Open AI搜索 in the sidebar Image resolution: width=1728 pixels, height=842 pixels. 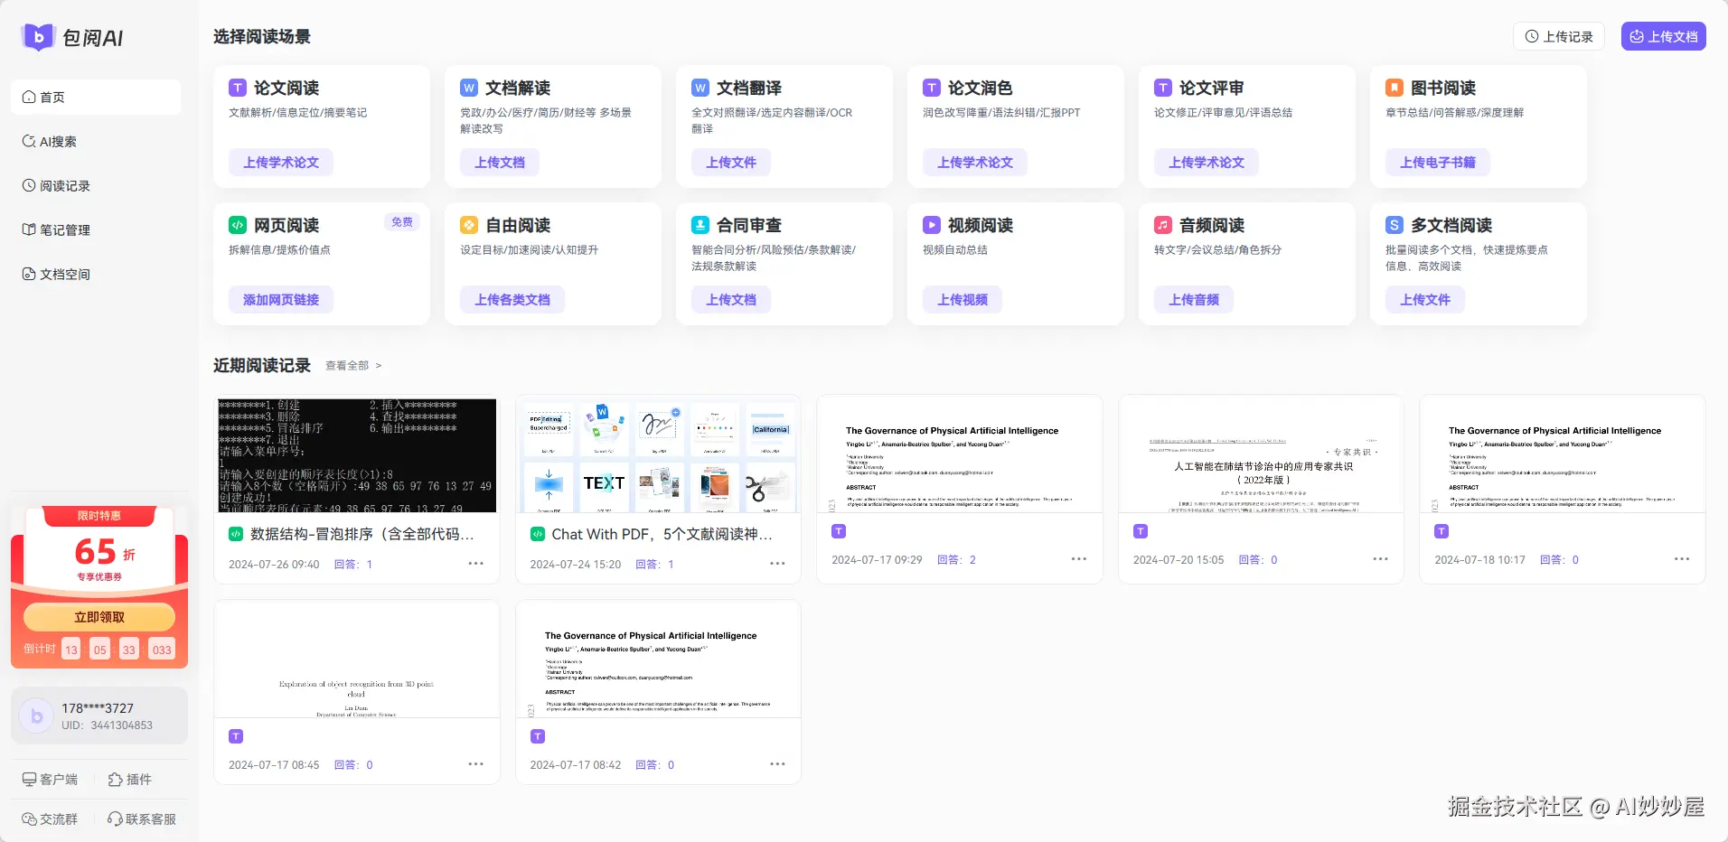click(x=96, y=141)
